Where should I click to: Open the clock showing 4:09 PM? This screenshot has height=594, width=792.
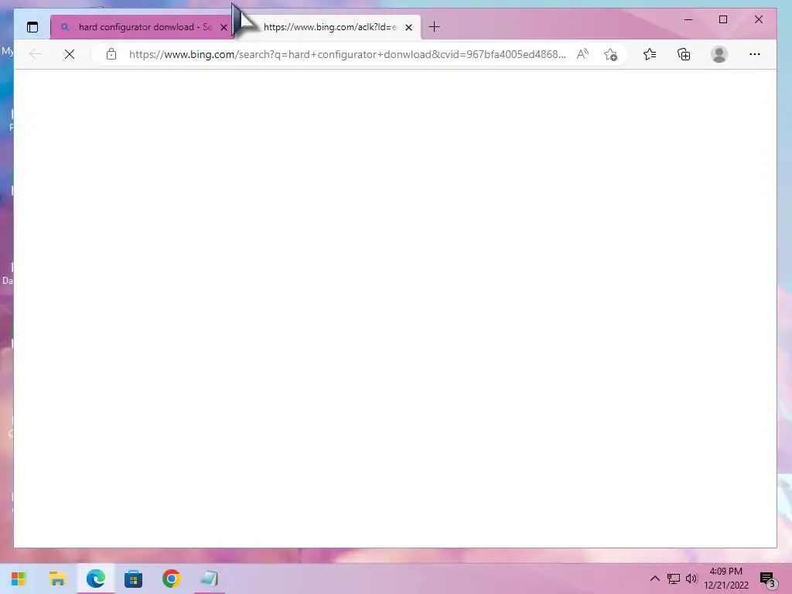(725, 579)
